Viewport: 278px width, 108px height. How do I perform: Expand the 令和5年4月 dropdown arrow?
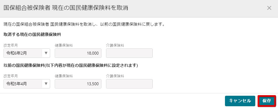click(46, 84)
